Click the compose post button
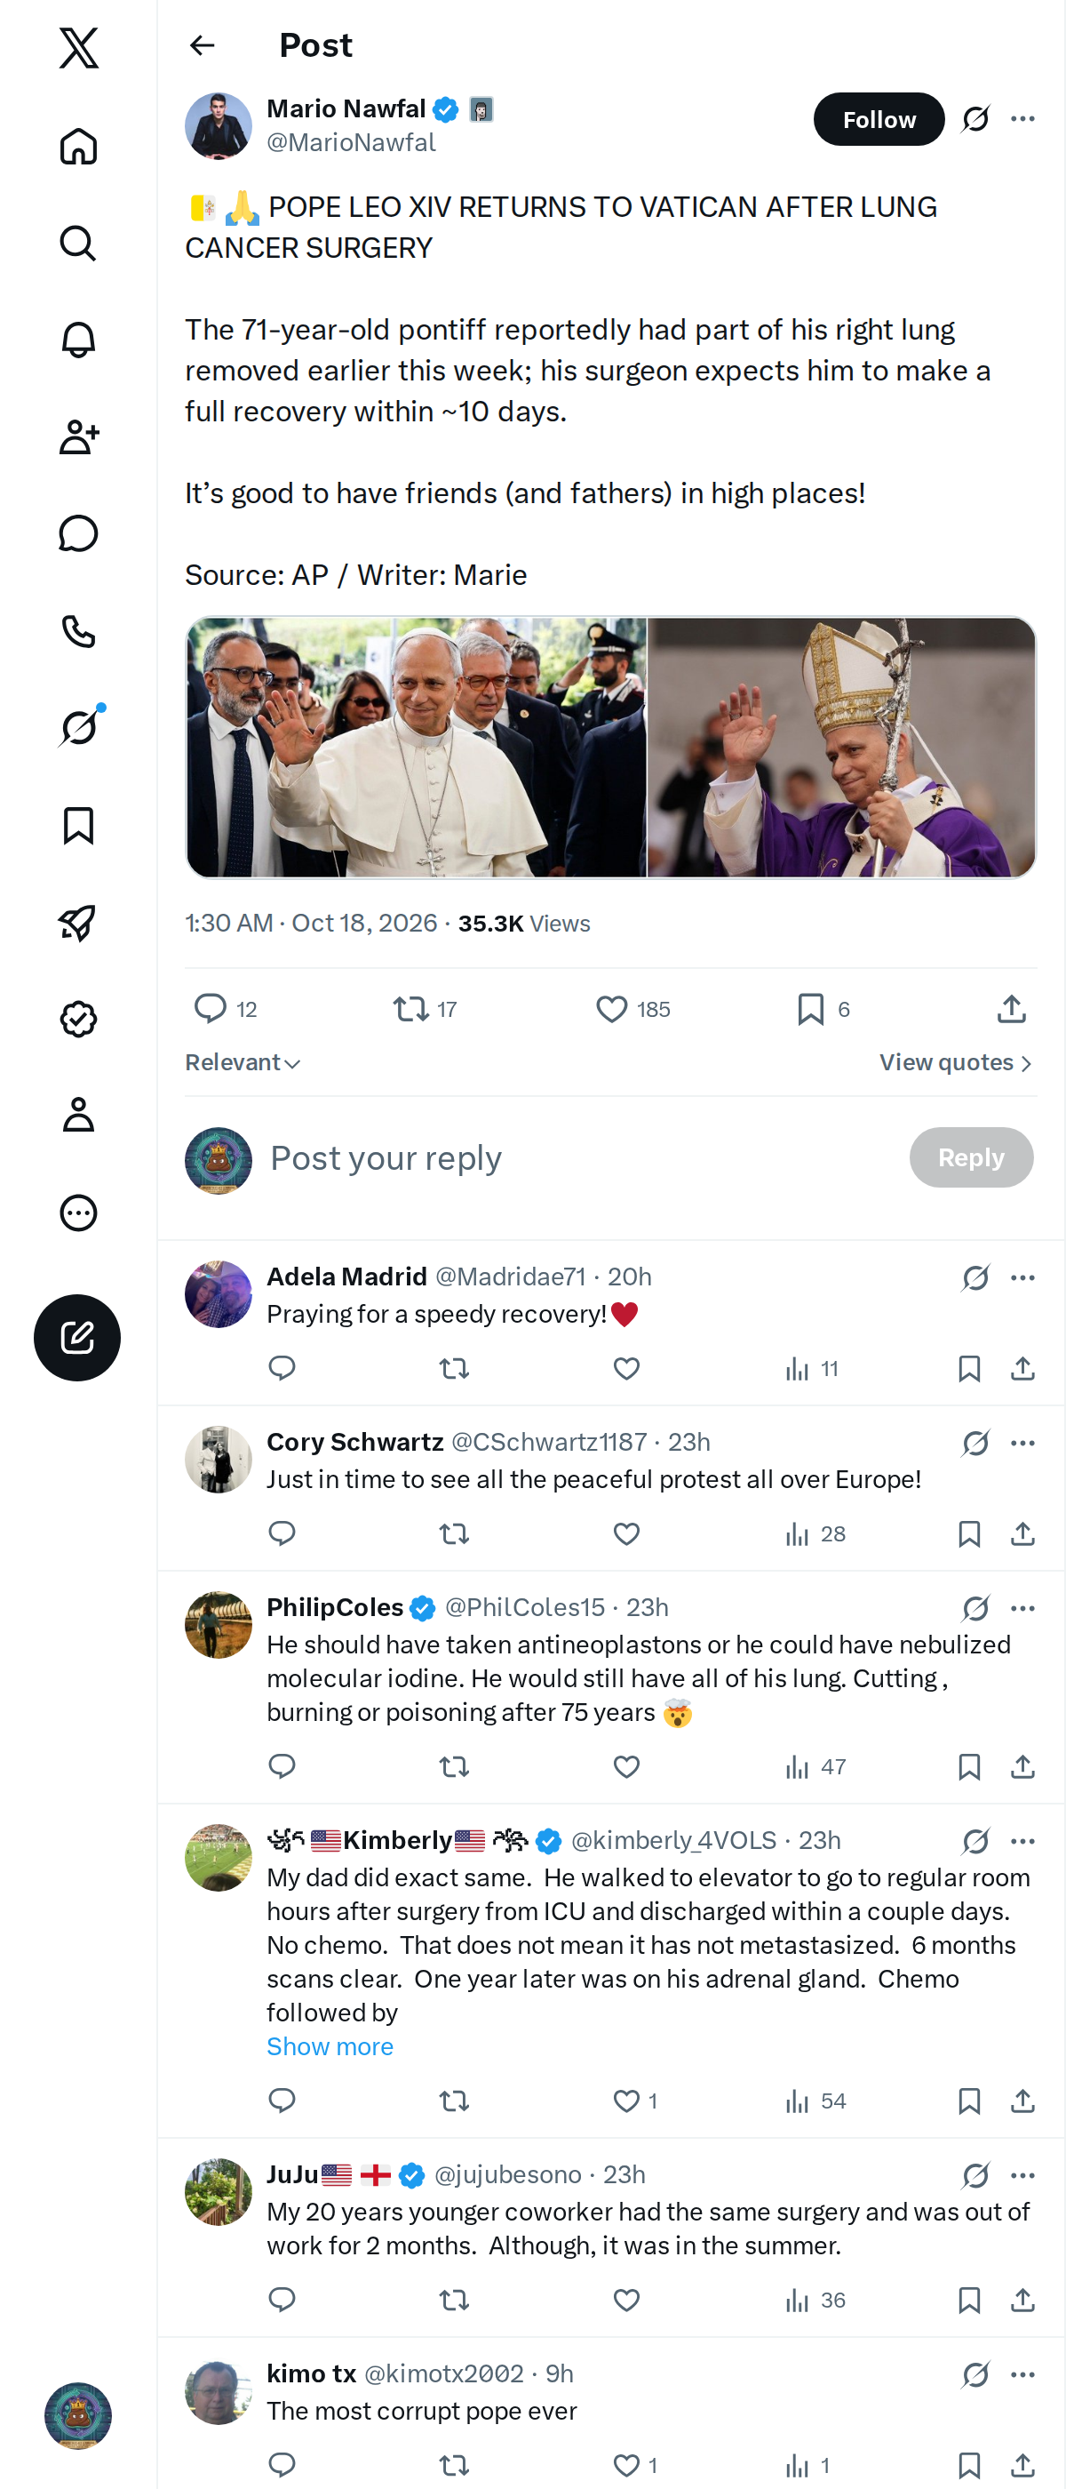 [77, 1337]
